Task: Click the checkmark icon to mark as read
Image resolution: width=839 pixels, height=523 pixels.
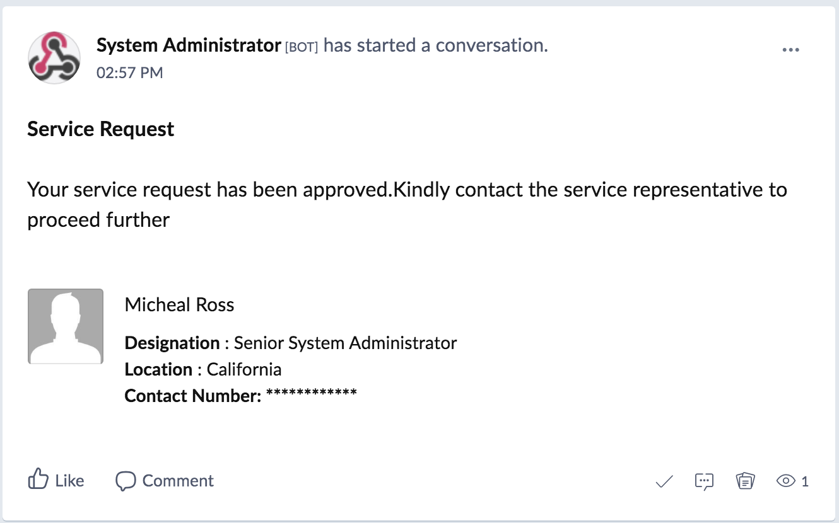Action: pyautogui.click(x=664, y=482)
